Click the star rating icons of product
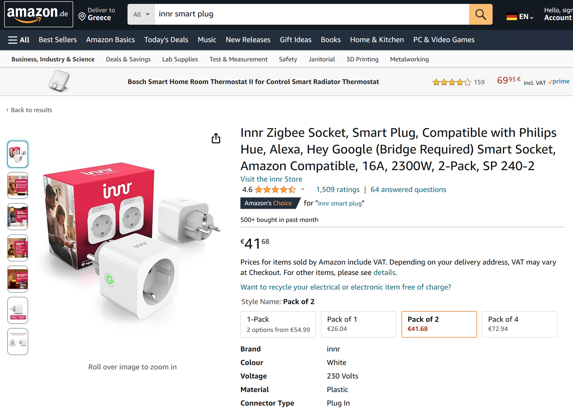The height and width of the screenshot is (411, 573). 275,189
